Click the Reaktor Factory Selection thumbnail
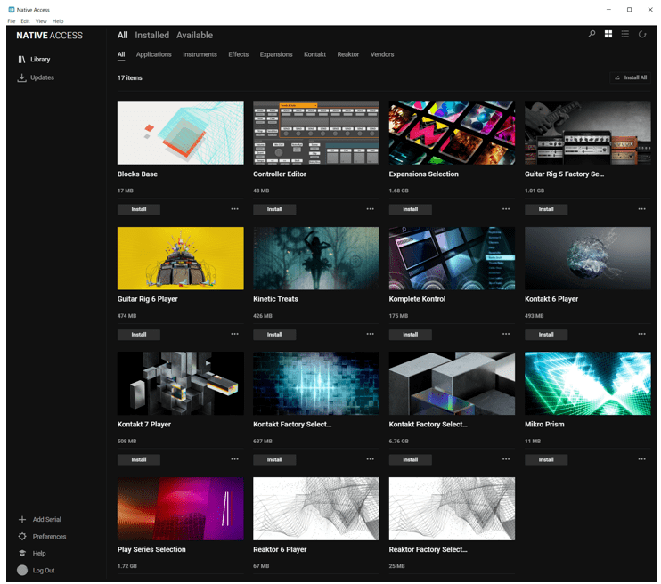This screenshot has width=661, height=584. pos(452,508)
